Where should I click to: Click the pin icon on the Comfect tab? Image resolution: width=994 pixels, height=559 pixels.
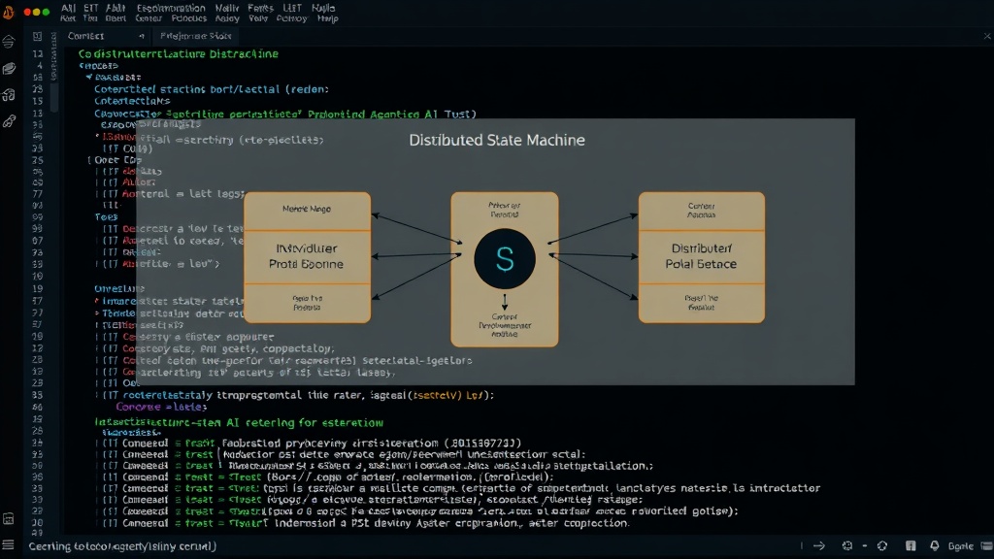click(x=142, y=36)
